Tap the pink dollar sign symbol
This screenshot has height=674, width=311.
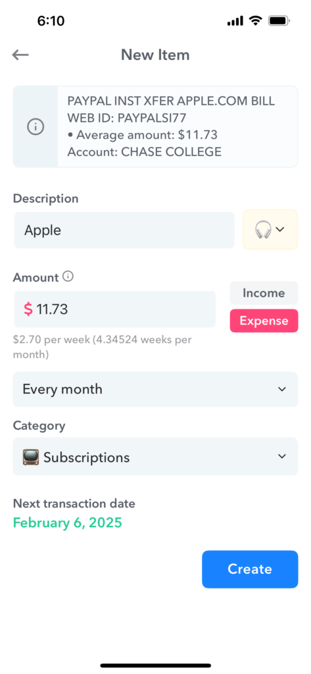point(28,309)
